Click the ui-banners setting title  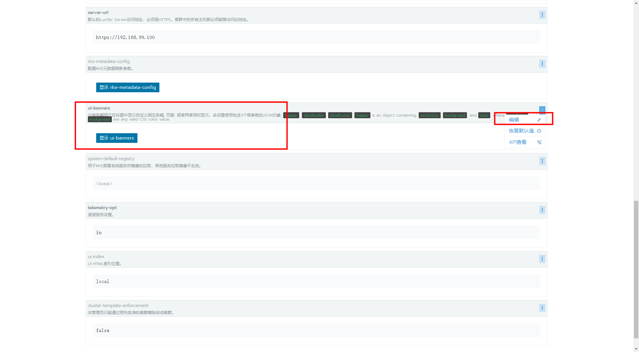[x=99, y=108]
